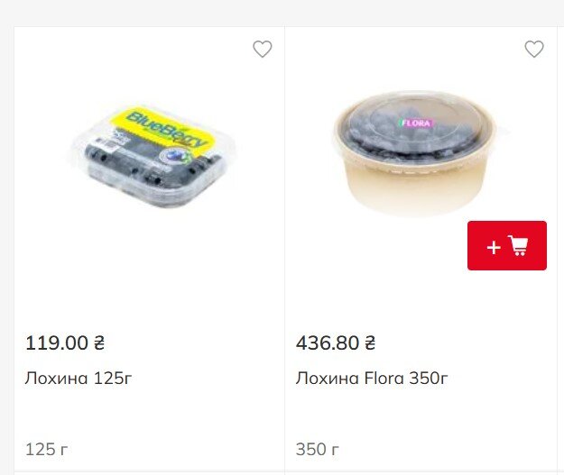This screenshot has height=475, width=564.
Task: Toggle wishlist heart on Лохина Flora 350г
Action: [x=534, y=50]
